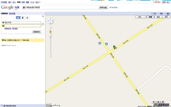Screen dimensions: 171x107
Task: Open Gmail from the top navigation
Action: (x=32, y=2)
